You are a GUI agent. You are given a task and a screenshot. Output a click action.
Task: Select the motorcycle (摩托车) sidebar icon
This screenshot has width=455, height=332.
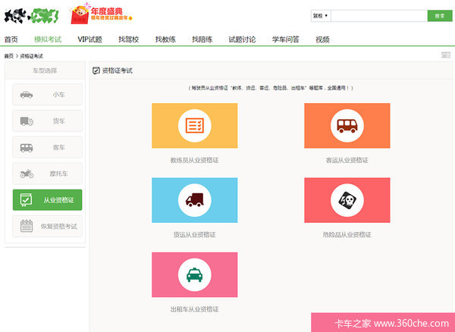pos(27,174)
